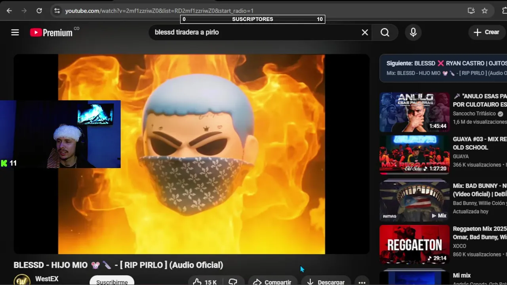
Task: Open the Crear button
Action: click(x=487, y=32)
